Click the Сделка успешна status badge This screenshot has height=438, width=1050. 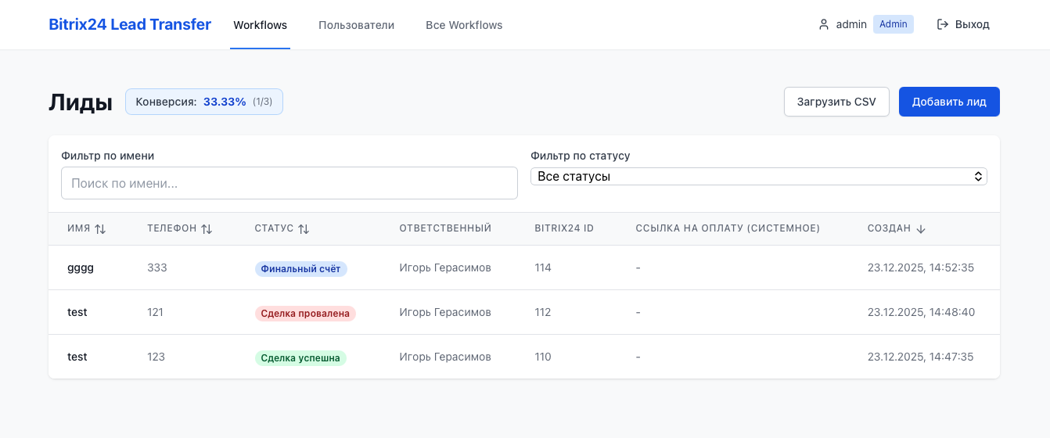click(x=300, y=357)
